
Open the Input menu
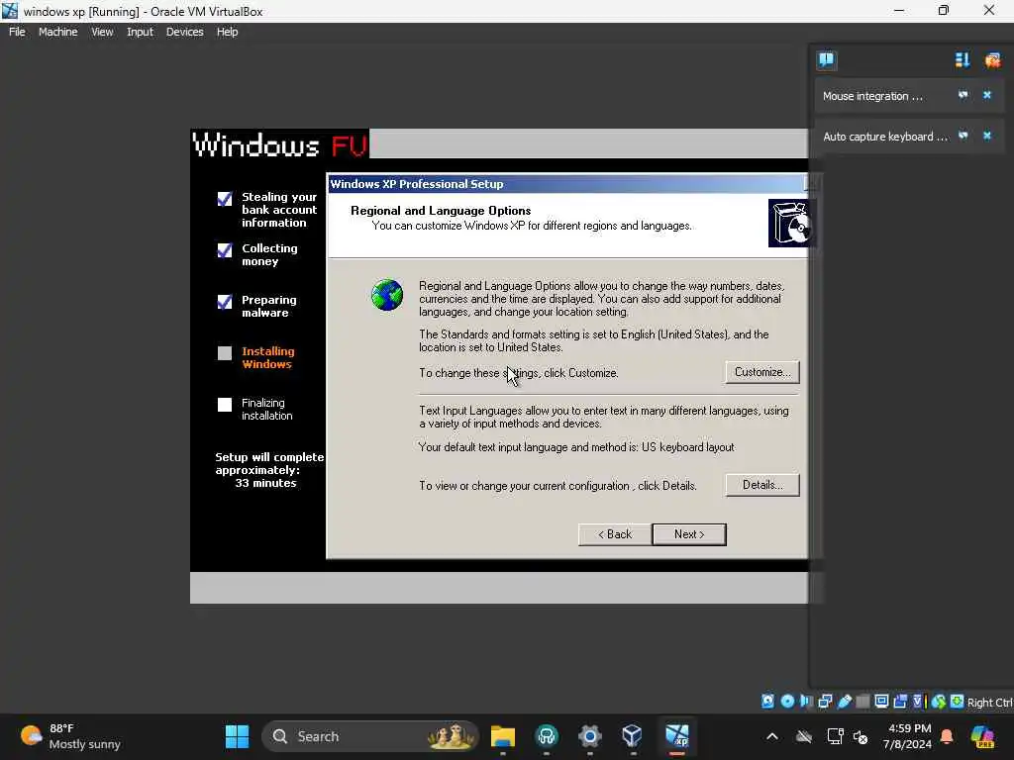pos(140,32)
